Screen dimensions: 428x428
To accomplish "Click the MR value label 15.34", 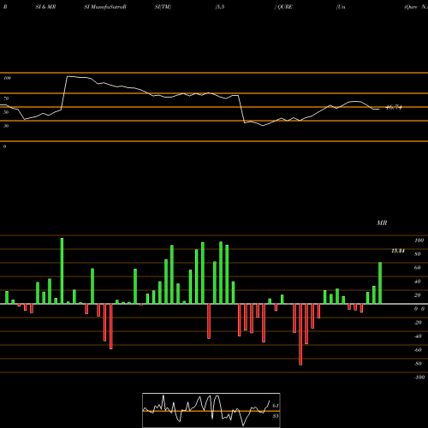I will pos(398,251).
